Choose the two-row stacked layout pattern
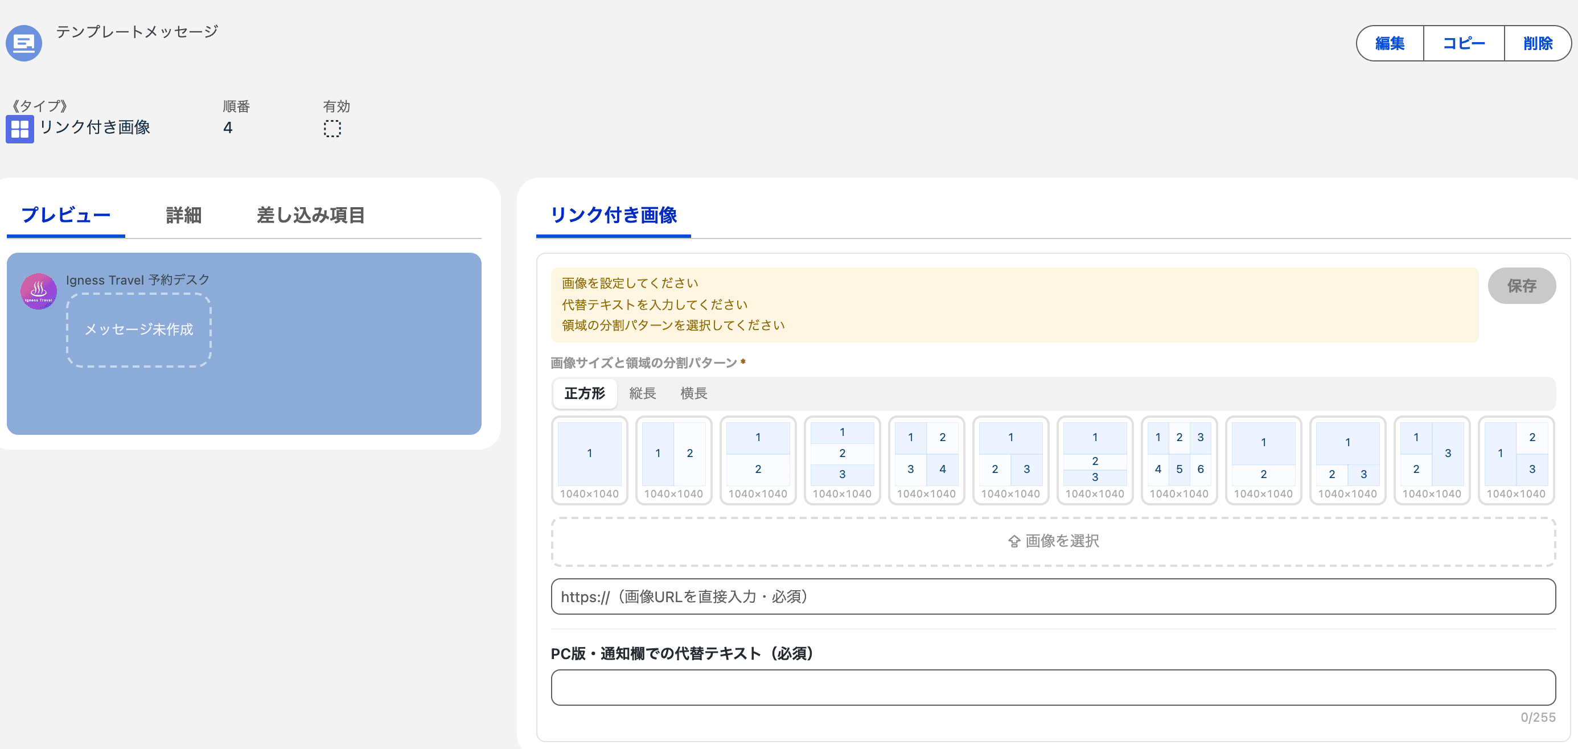This screenshot has height=749, width=1578. click(x=758, y=460)
